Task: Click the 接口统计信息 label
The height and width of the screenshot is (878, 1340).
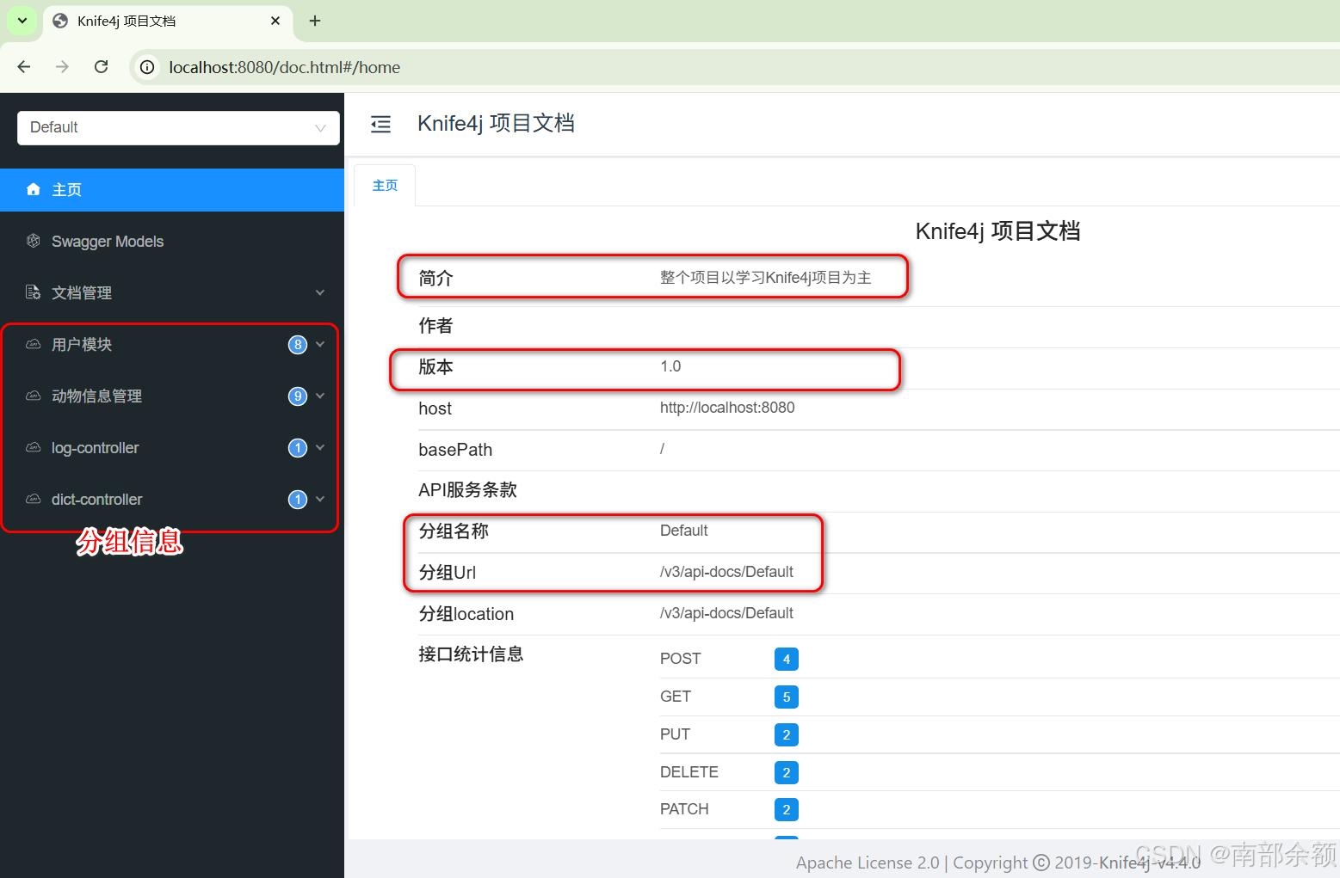Action: 471,654
